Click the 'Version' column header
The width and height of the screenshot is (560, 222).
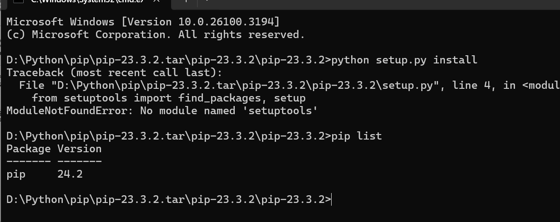[80, 149]
